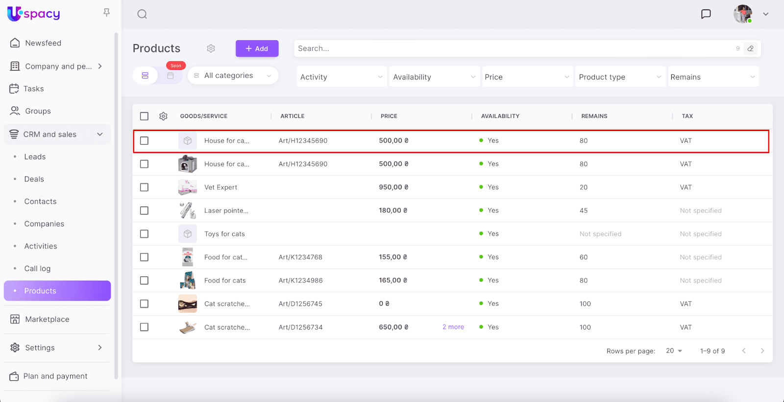Open the All categories dropdown
Image resolution: width=784 pixels, height=402 pixels.
233,76
